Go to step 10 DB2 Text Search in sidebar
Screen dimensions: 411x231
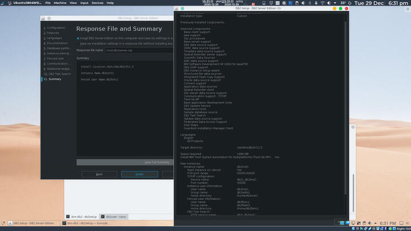tap(57, 74)
